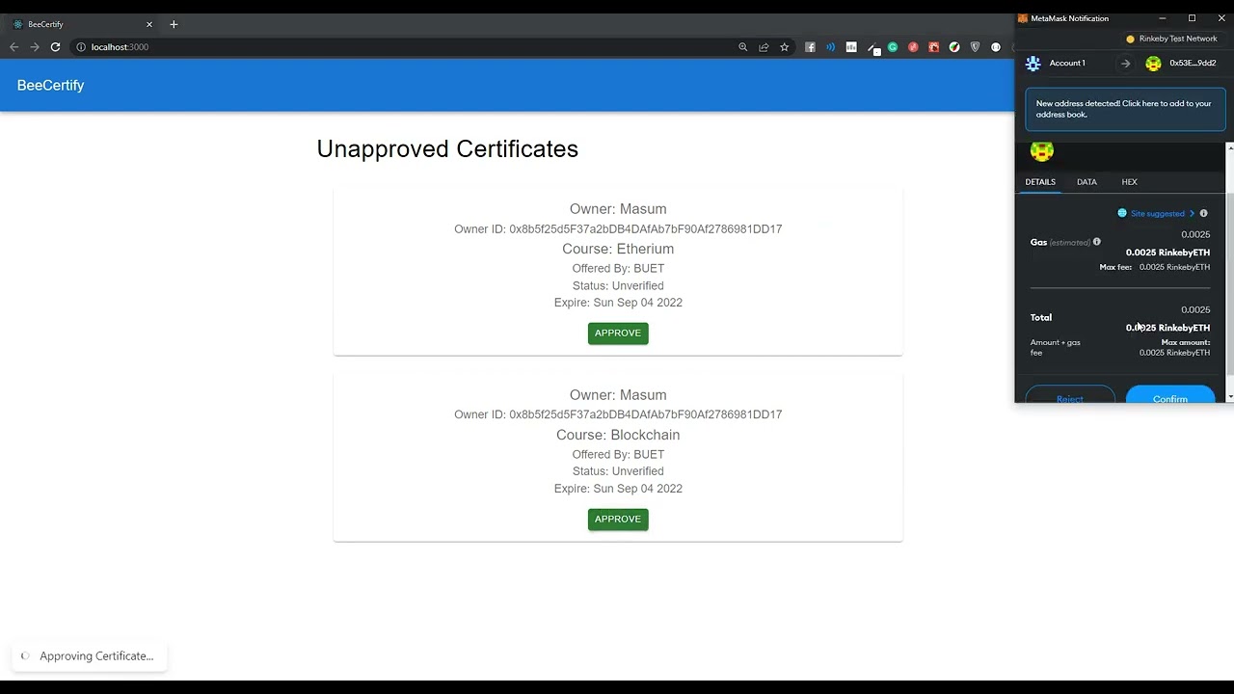Viewport: 1234px width, 694px height.
Task: Click the Max fee value in MetaMask
Action: (1174, 267)
